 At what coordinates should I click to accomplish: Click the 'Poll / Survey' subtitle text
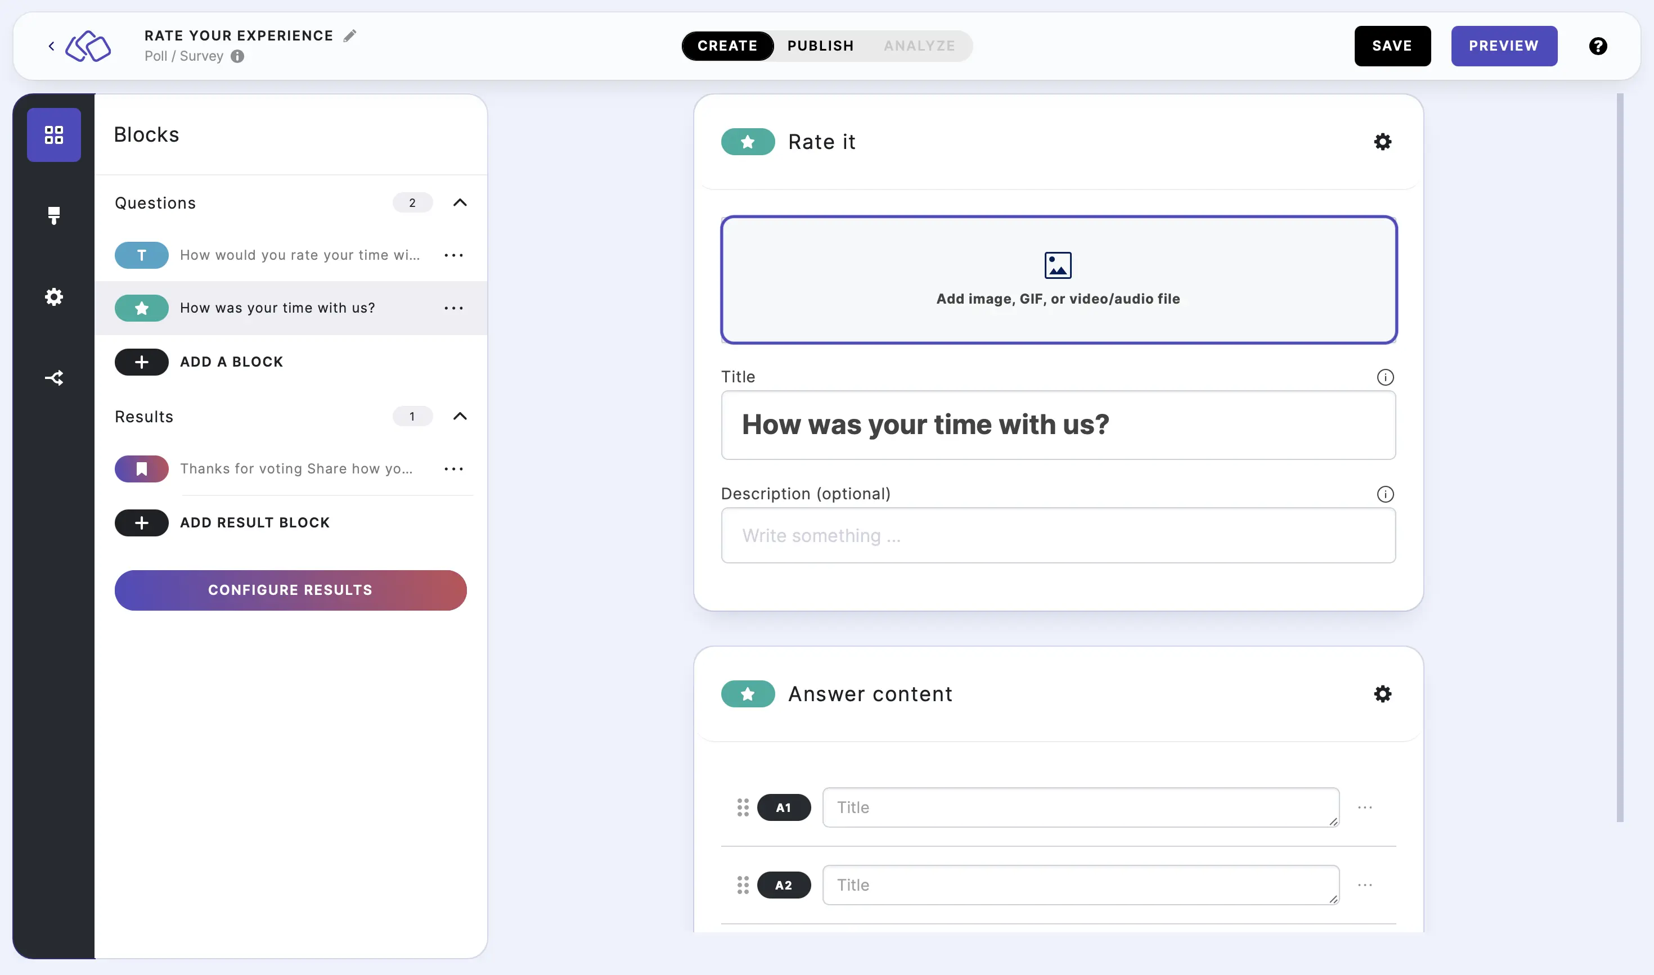(x=184, y=56)
